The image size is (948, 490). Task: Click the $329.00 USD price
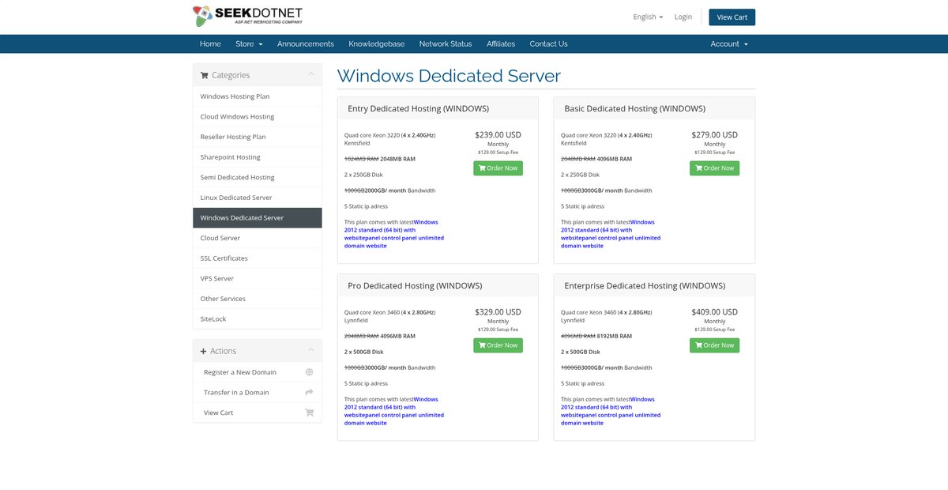click(498, 312)
